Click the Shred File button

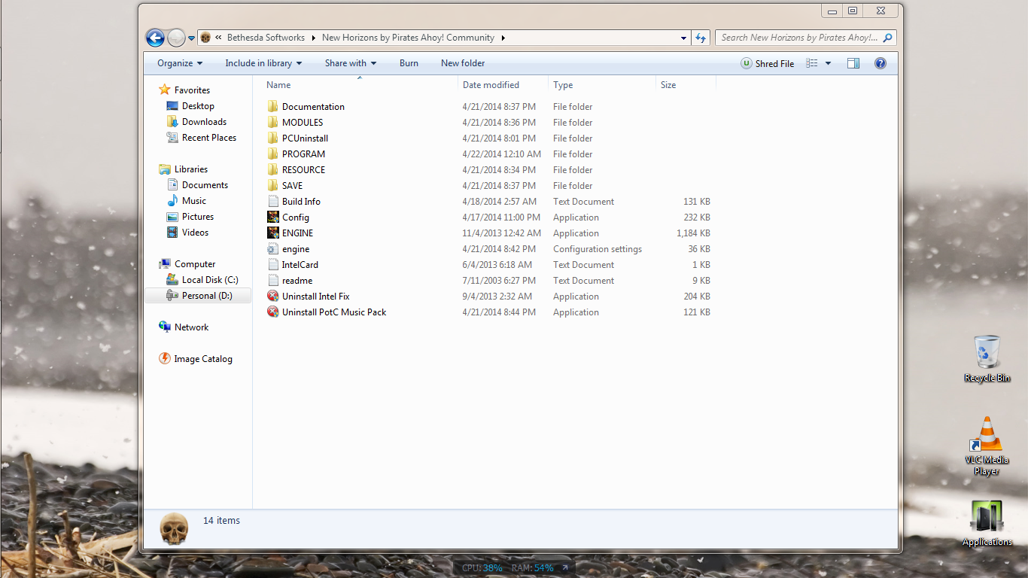768,64
